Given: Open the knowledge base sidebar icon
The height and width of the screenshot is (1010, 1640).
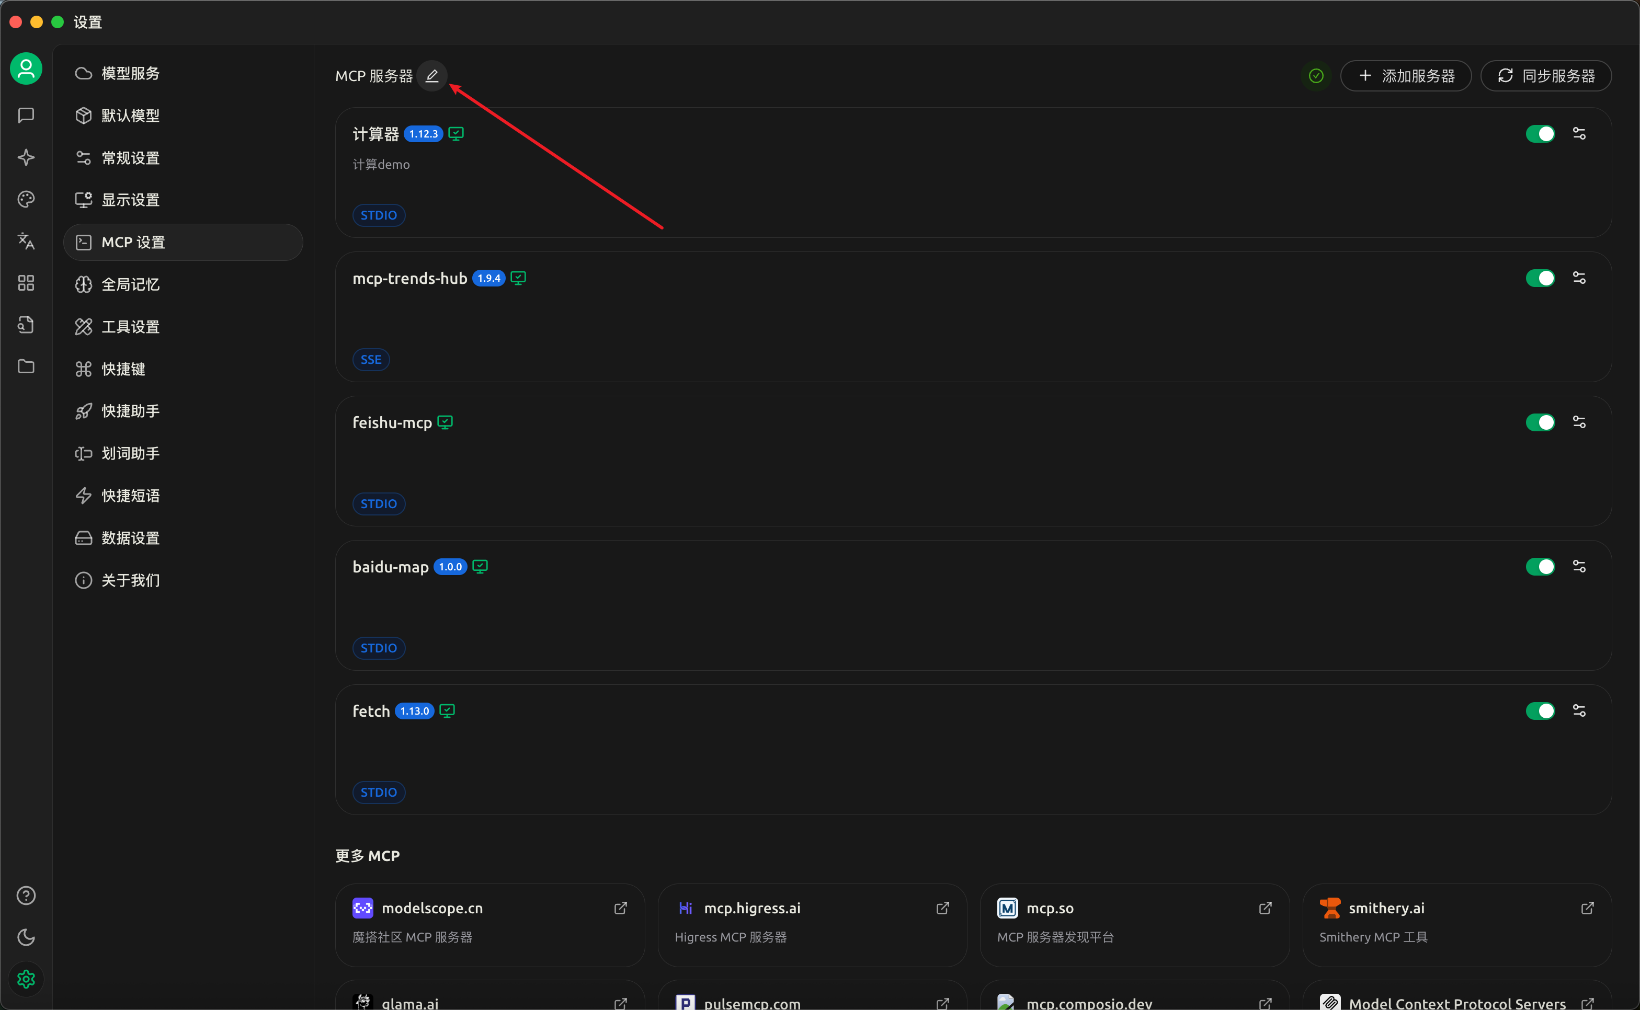Looking at the screenshot, I should tap(26, 325).
